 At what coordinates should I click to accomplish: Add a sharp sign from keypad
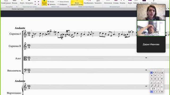(x=155, y=79)
